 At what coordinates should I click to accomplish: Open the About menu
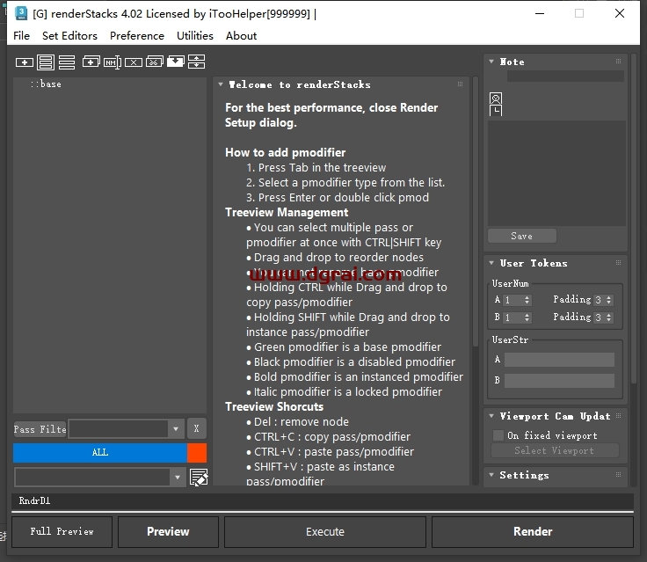pos(241,36)
